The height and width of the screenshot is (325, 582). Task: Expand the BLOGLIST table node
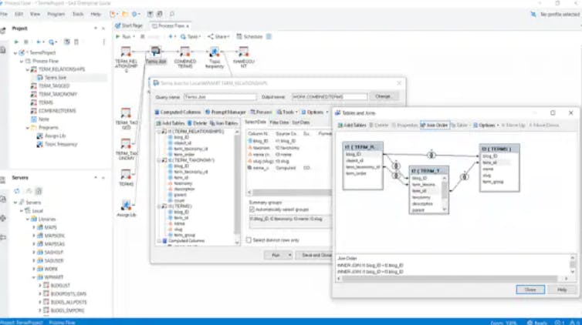click(39, 286)
